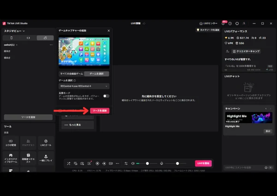Open the コラボ配信 tool
The width and height of the screenshot is (277, 196).
tap(11, 143)
